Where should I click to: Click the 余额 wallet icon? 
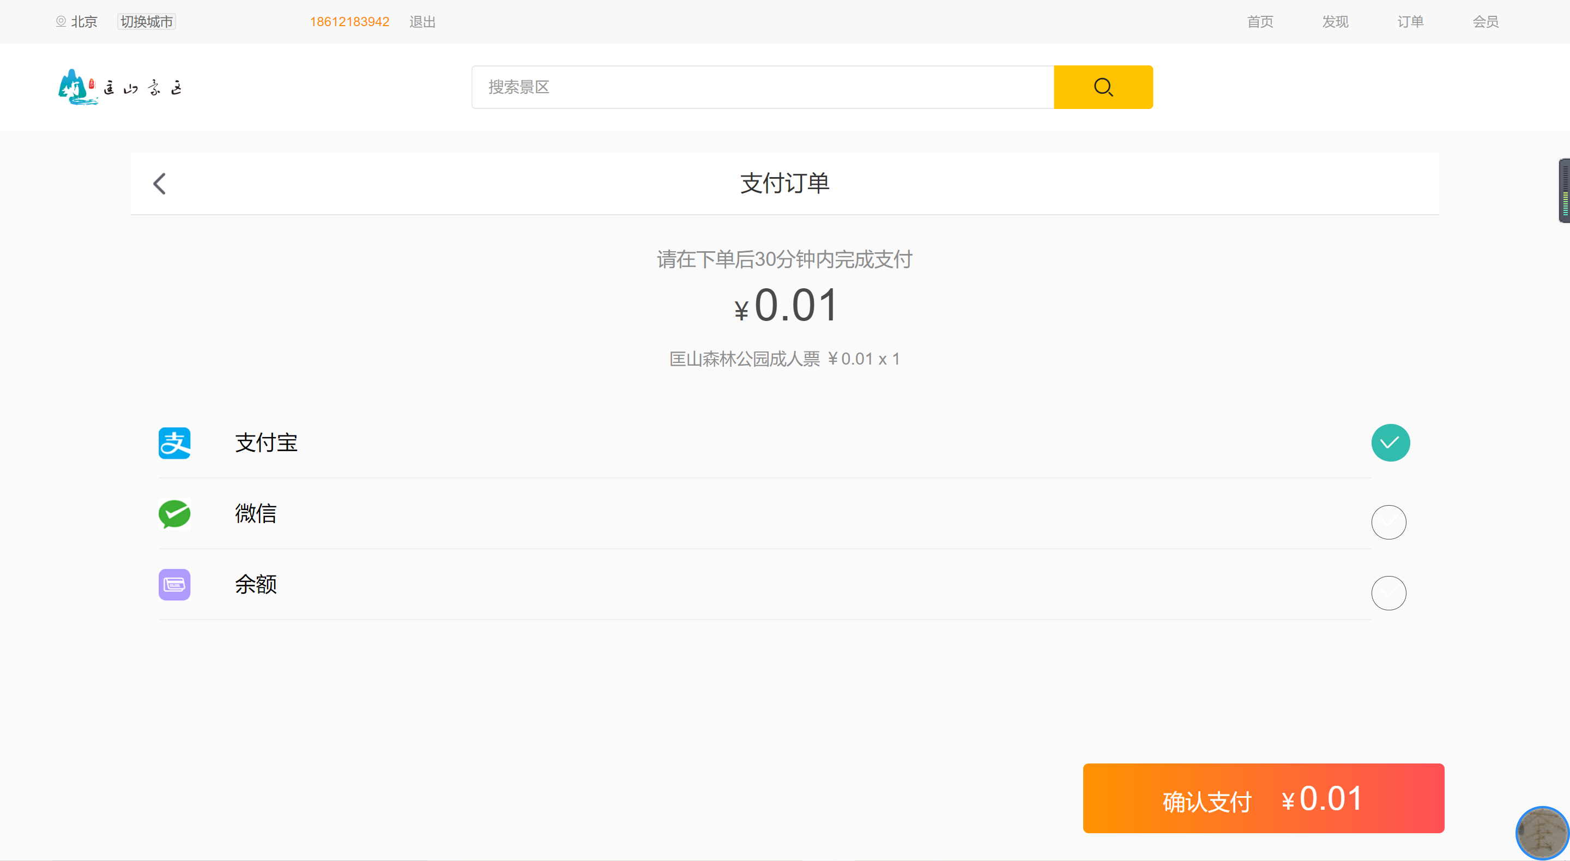[174, 584]
